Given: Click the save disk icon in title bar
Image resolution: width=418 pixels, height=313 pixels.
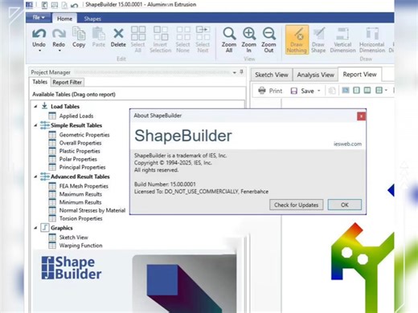Looking at the screenshot, I should [55, 5].
